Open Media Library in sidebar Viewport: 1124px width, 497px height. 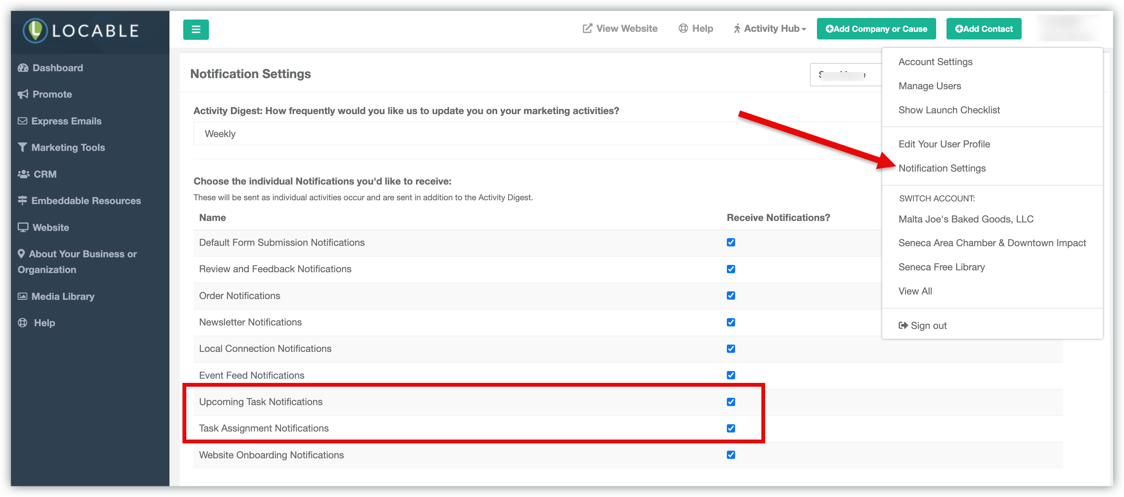click(62, 296)
